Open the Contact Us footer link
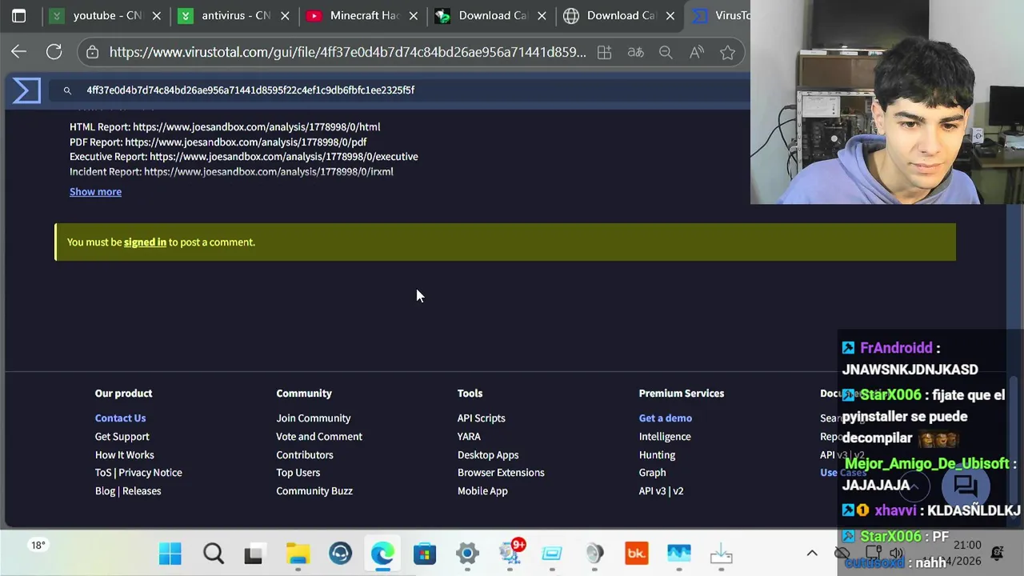1024x576 pixels. pos(120,418)
